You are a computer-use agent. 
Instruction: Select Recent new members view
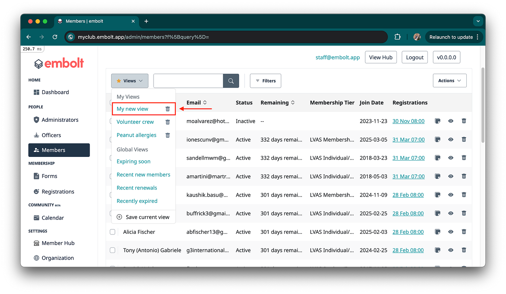click(144, 175)
